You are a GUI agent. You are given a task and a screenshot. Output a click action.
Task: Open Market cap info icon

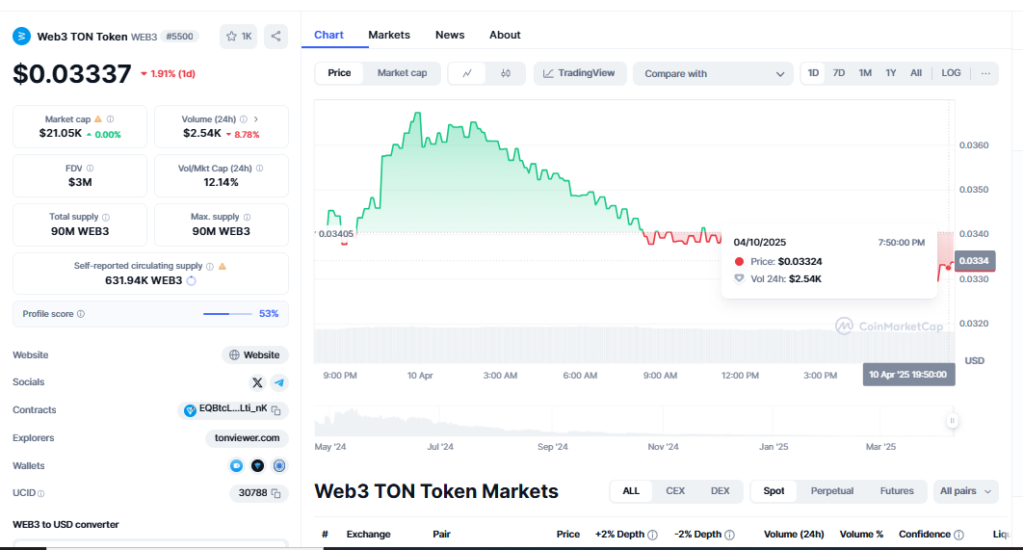tap(110, 119)
